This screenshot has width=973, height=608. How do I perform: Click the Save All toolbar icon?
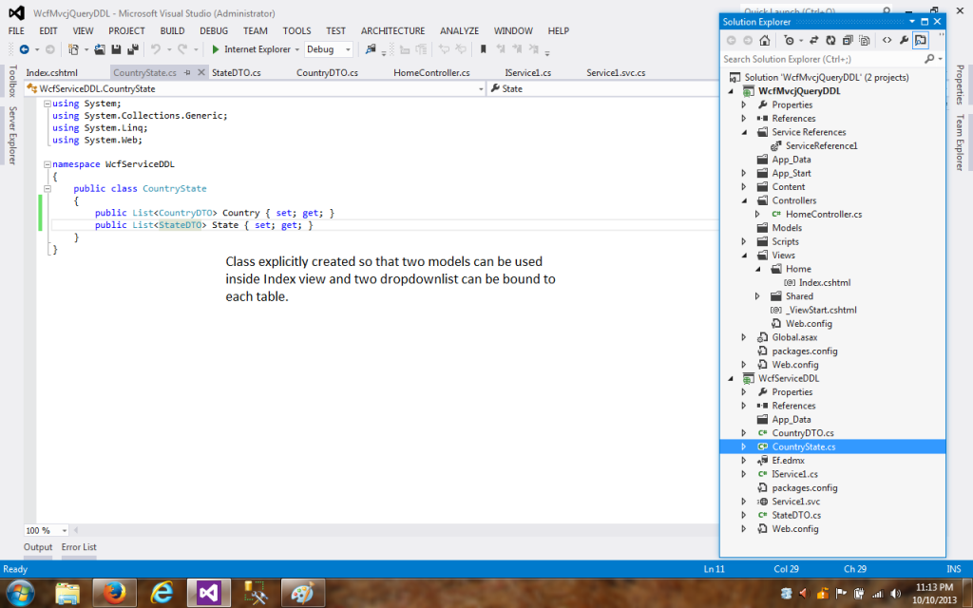coord(133,49)
